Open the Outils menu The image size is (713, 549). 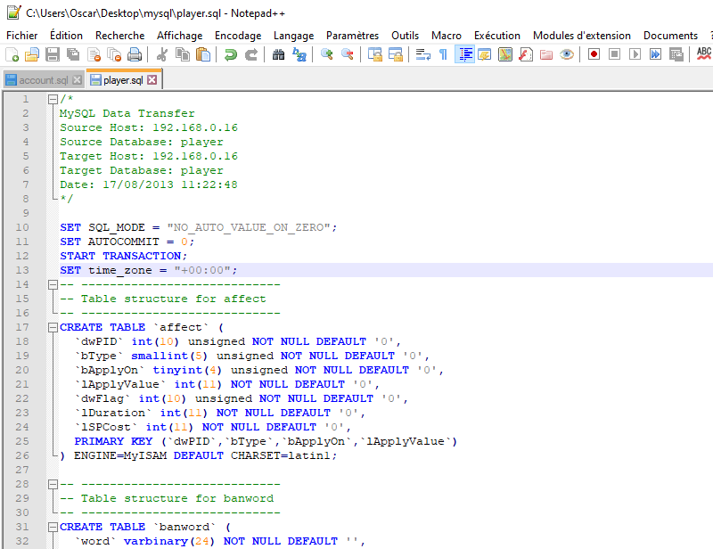[406, 36]
